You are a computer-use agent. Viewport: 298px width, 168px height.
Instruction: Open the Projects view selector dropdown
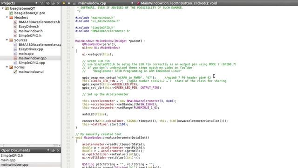(x=36, y=3)
